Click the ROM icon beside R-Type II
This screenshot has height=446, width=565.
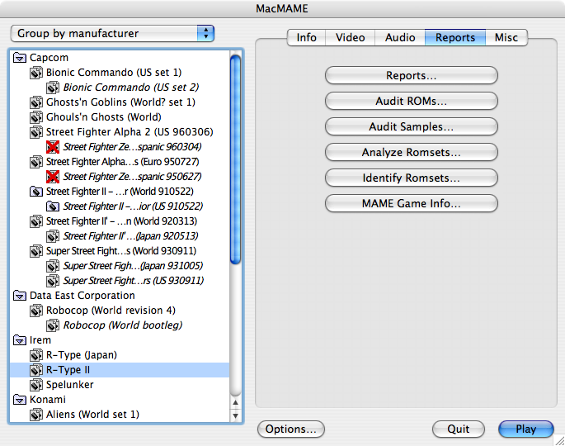(36, 370)
